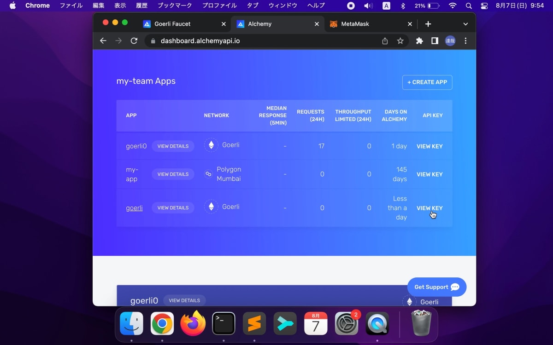Click the Get Support chat button
The image size is (553, 345).
(437, 287)
